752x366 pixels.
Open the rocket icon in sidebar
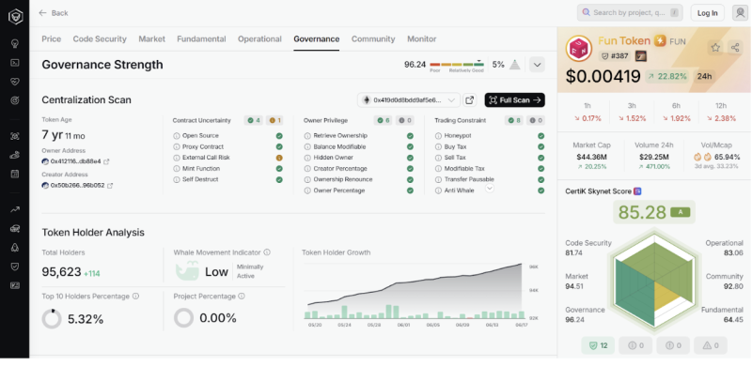(x=15, y=247)
